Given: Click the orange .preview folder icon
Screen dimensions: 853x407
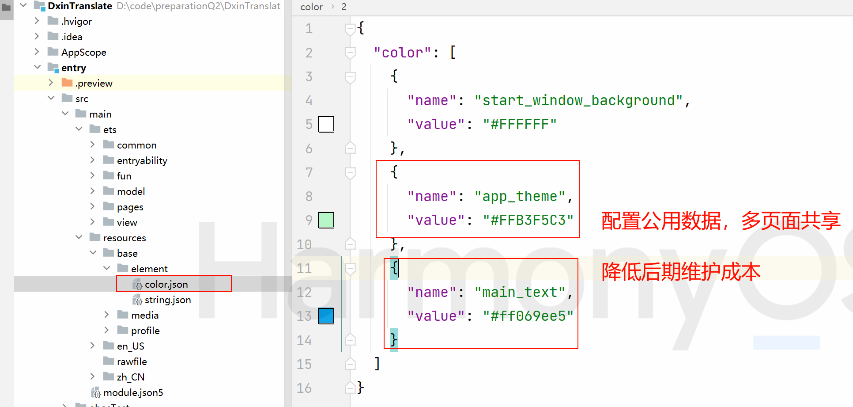Looking at the screenshot, I should [67, 83].
